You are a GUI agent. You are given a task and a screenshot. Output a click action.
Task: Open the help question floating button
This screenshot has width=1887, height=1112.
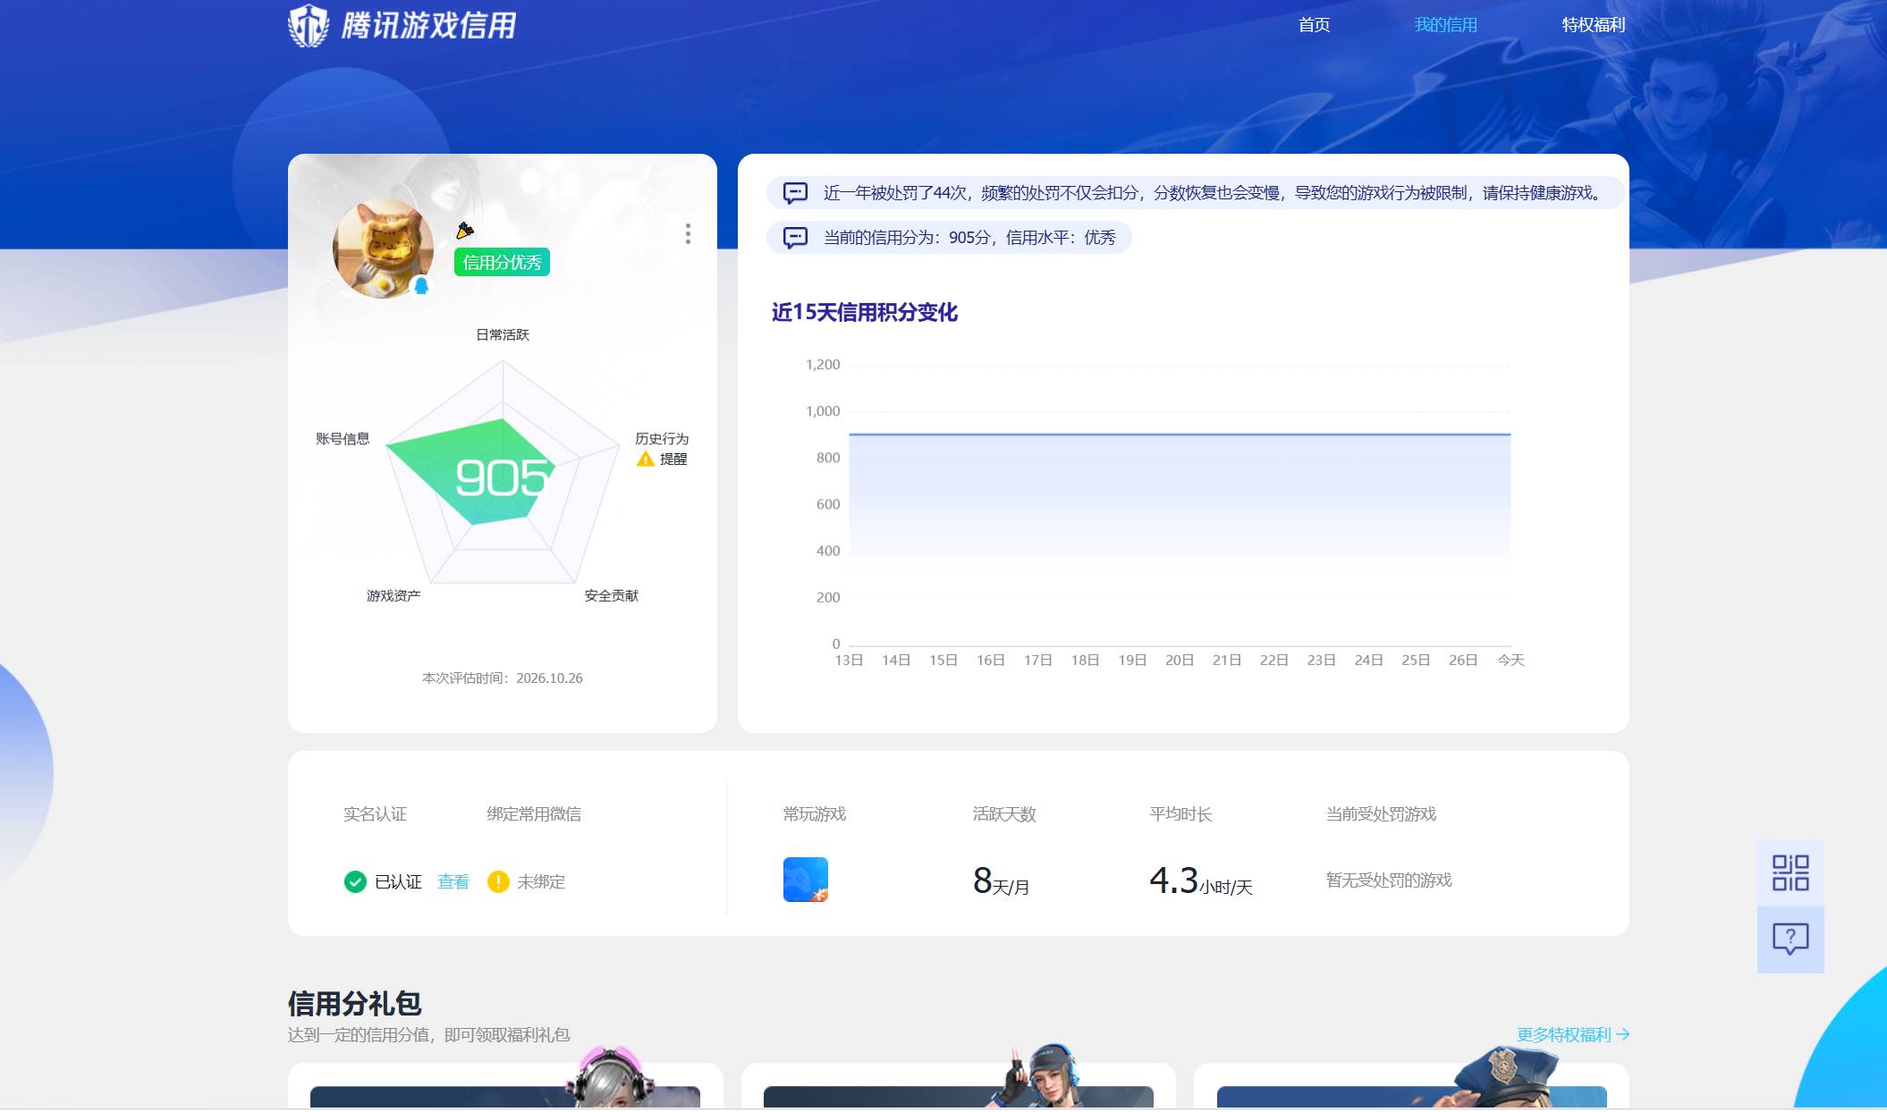pos(1790,939)
